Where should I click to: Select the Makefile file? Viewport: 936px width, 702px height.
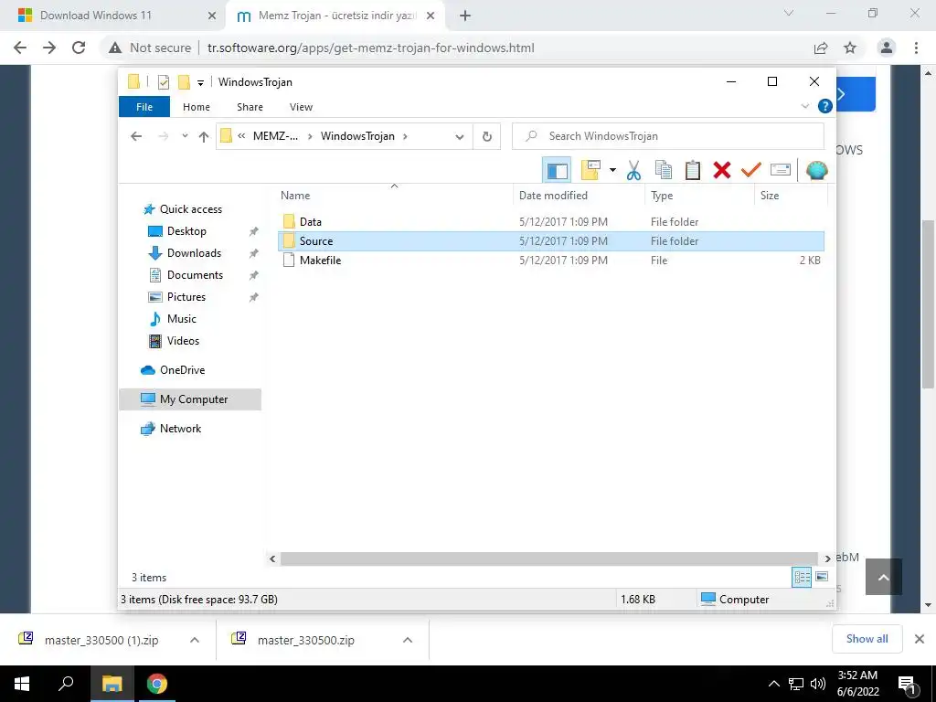point(320,261)
